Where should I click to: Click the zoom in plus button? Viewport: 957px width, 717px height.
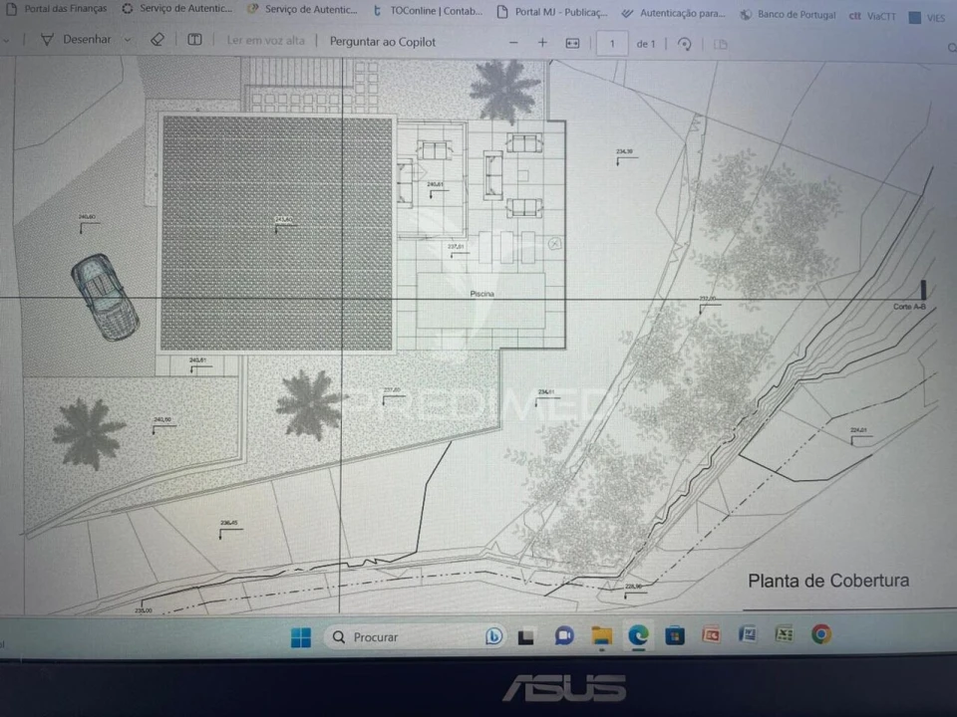tap(542, 43)
